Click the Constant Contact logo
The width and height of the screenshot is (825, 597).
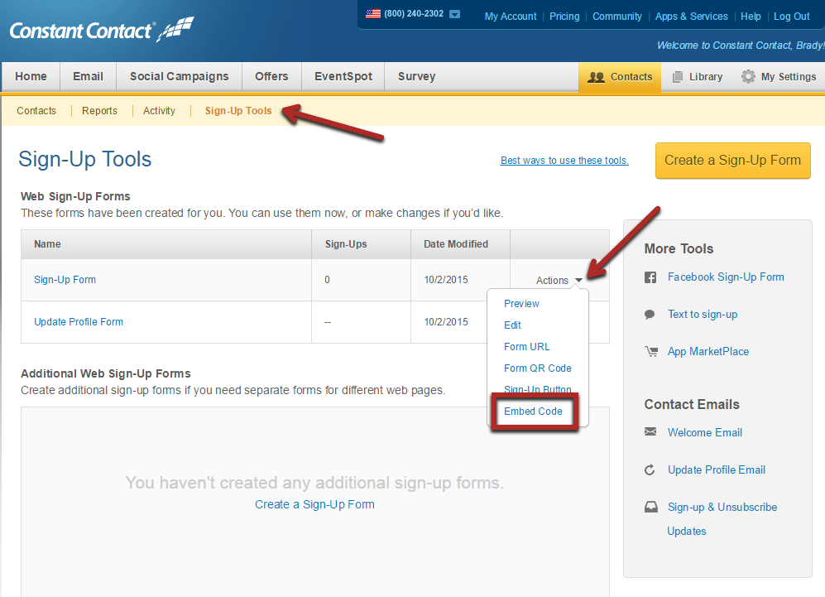coord(102,30)
